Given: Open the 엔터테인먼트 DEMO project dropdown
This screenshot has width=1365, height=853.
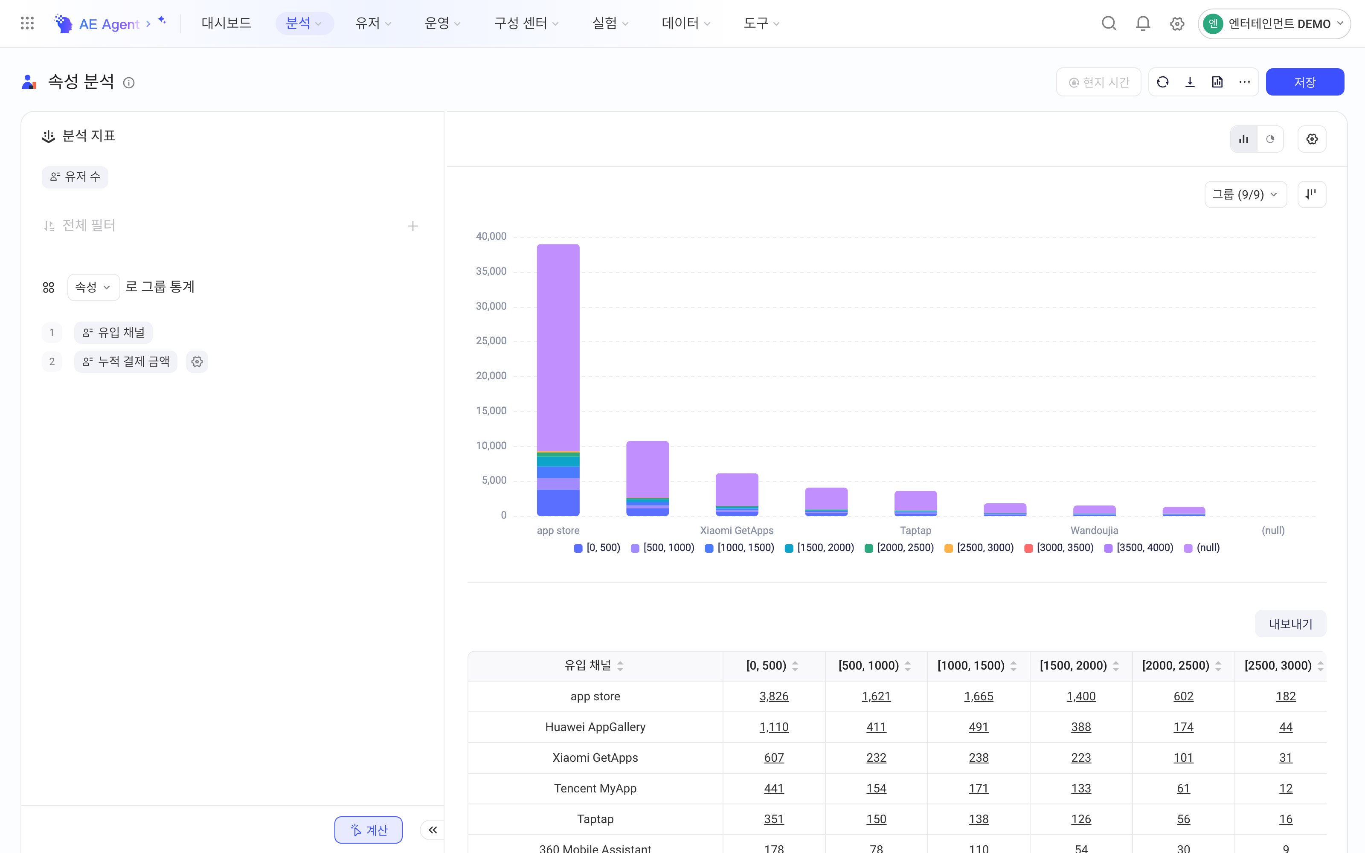Looking at the screenshot, I should click(x=1274, y=24).
